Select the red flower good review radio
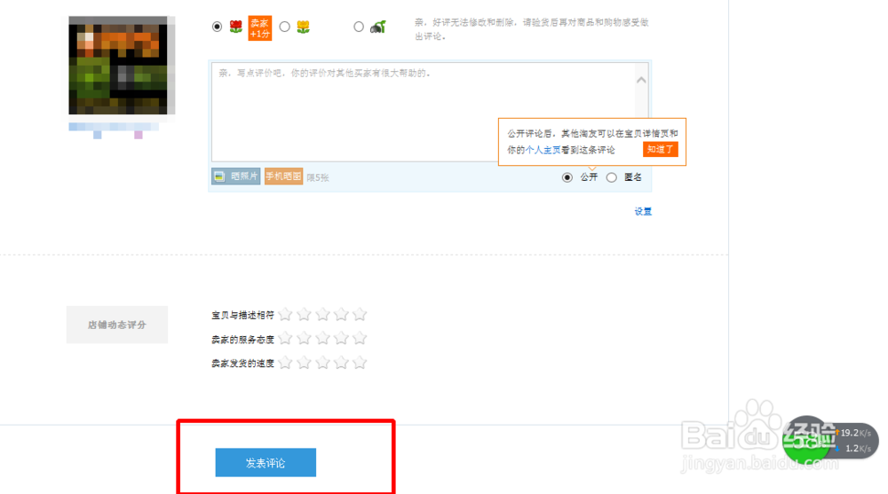Image resolution: width=888 pixels, height=494 pixels. pyautogui.click(x=217, y=27)
